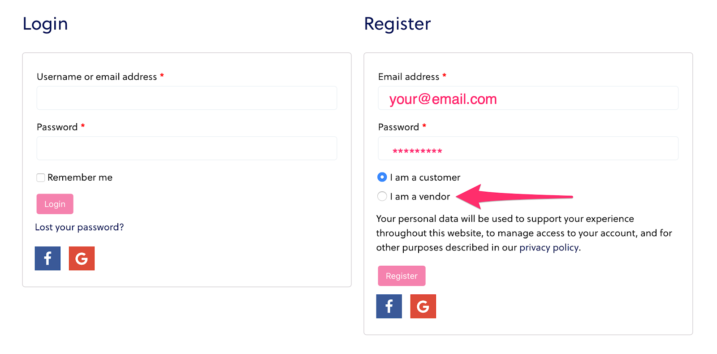Choose the "I am a vendor" radio option
The height and width of the screenshot is (354, 717).
382,196
